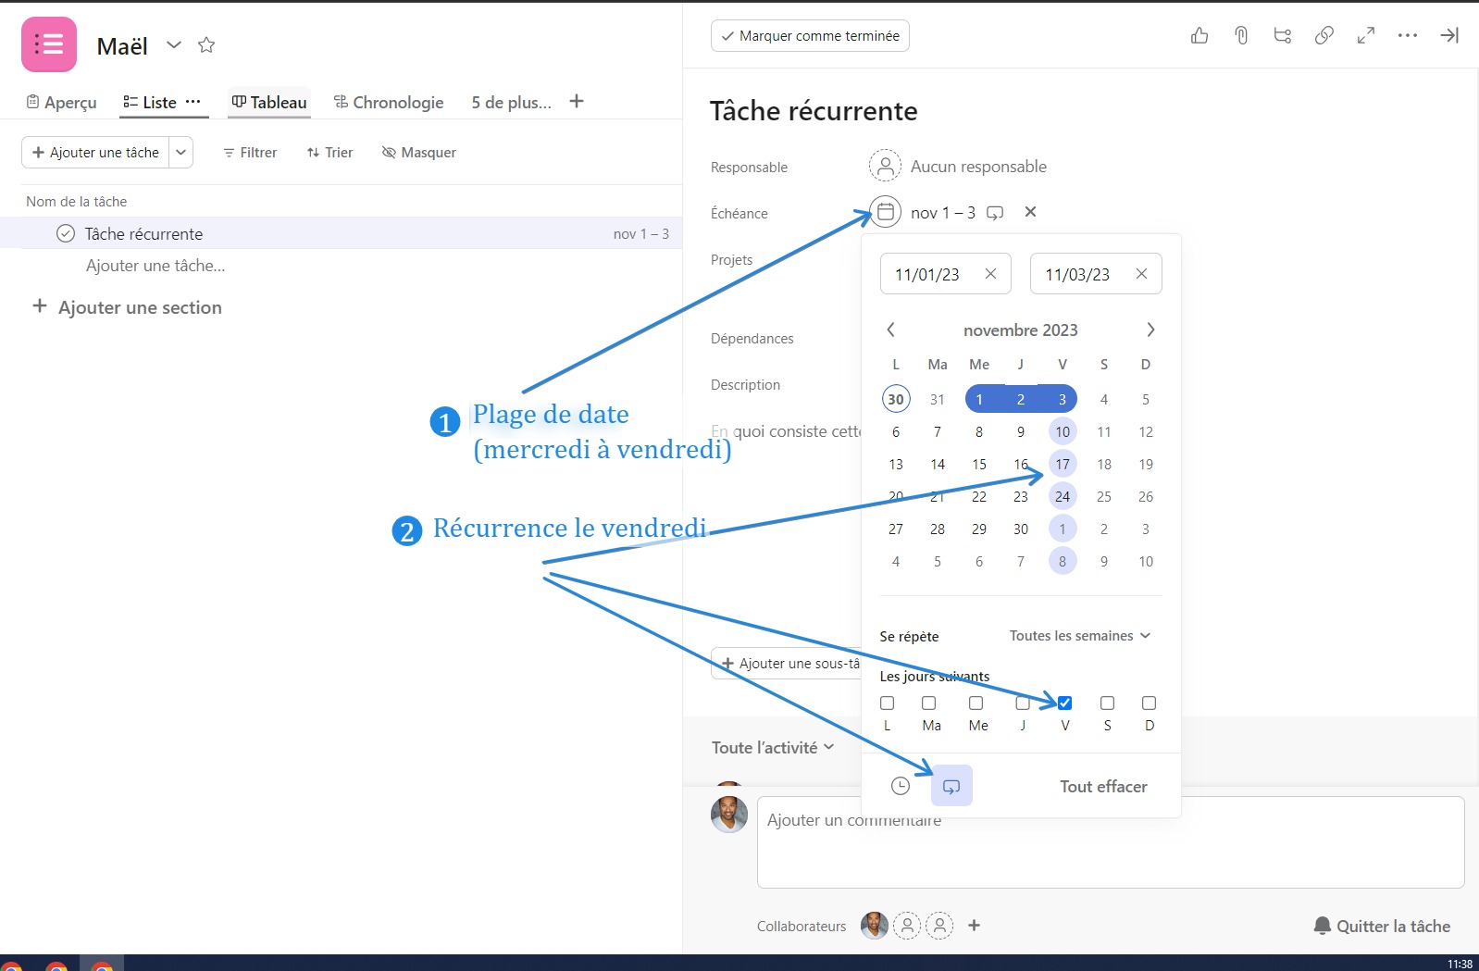The width and height of the screenshot is (1479, 971).
Task: Click Tout effacer in date picker
Action: pos(1103,786)
